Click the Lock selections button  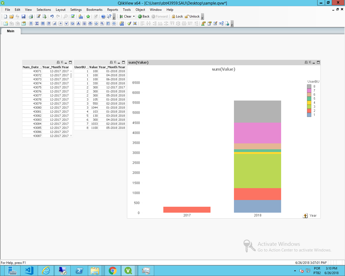click(x=177, y=16)
